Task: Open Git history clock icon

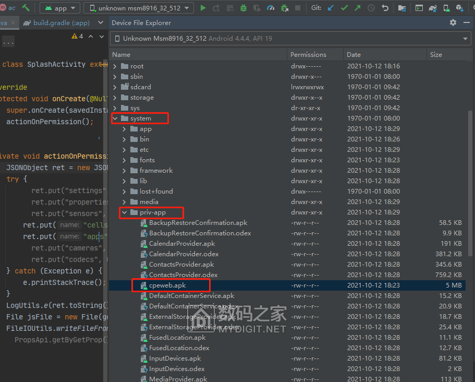Action: tap(371, 8)
